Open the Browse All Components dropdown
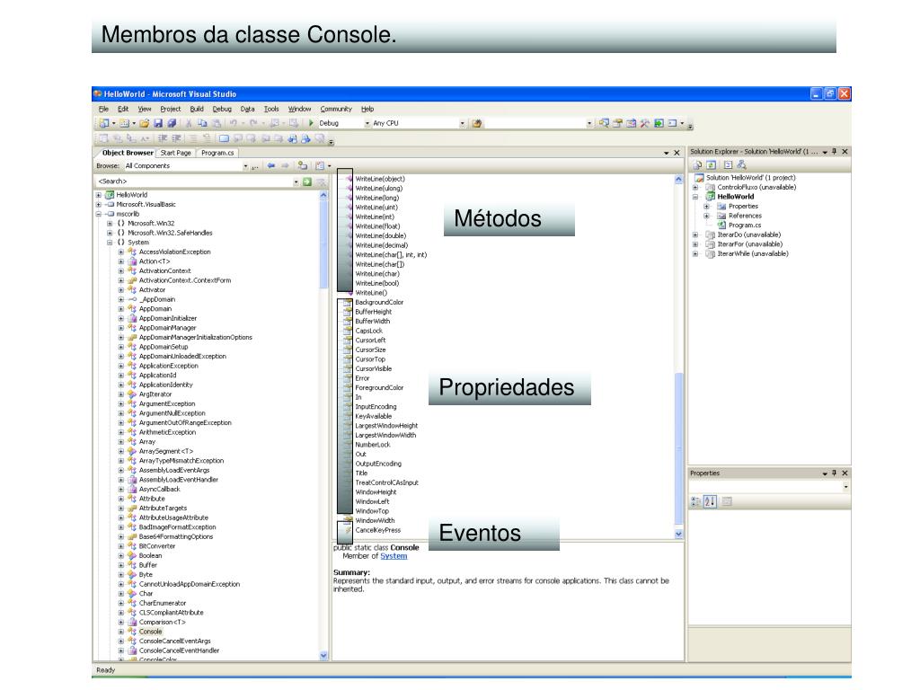920x690 pixels. coord(245,166)
